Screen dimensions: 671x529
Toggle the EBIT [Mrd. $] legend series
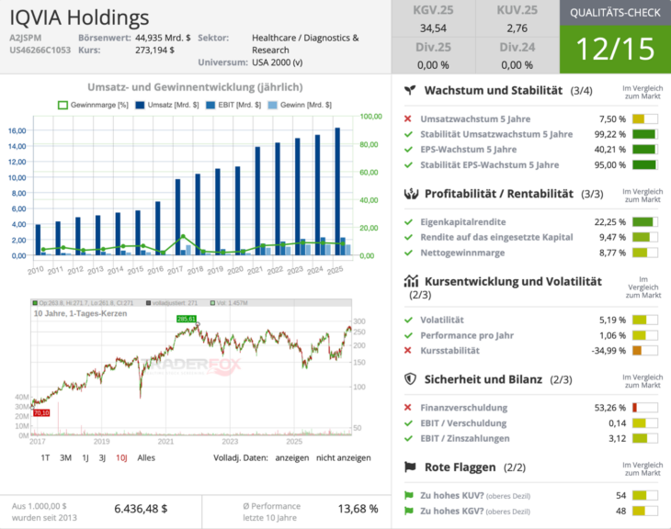click(x=233, y=105)
